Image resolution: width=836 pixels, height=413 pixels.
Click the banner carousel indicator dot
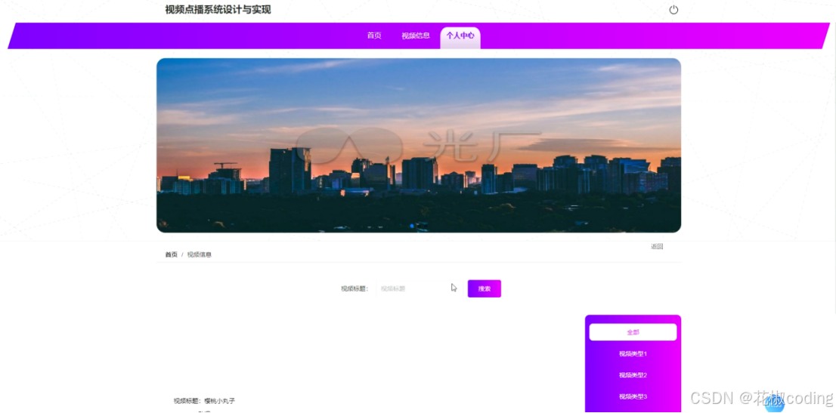click(x=412, y=226)
